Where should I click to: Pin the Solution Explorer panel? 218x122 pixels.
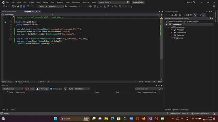coord(209,12)
